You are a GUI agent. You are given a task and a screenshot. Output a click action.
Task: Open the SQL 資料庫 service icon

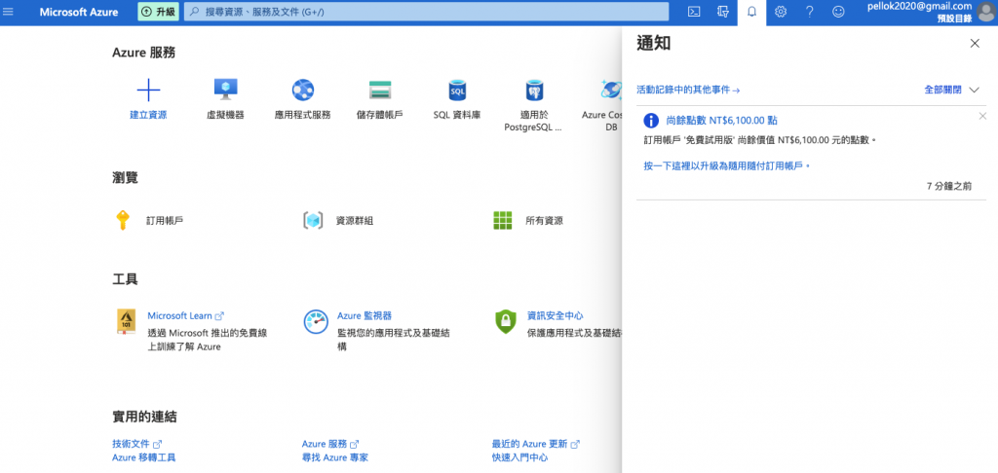point(457,91)
